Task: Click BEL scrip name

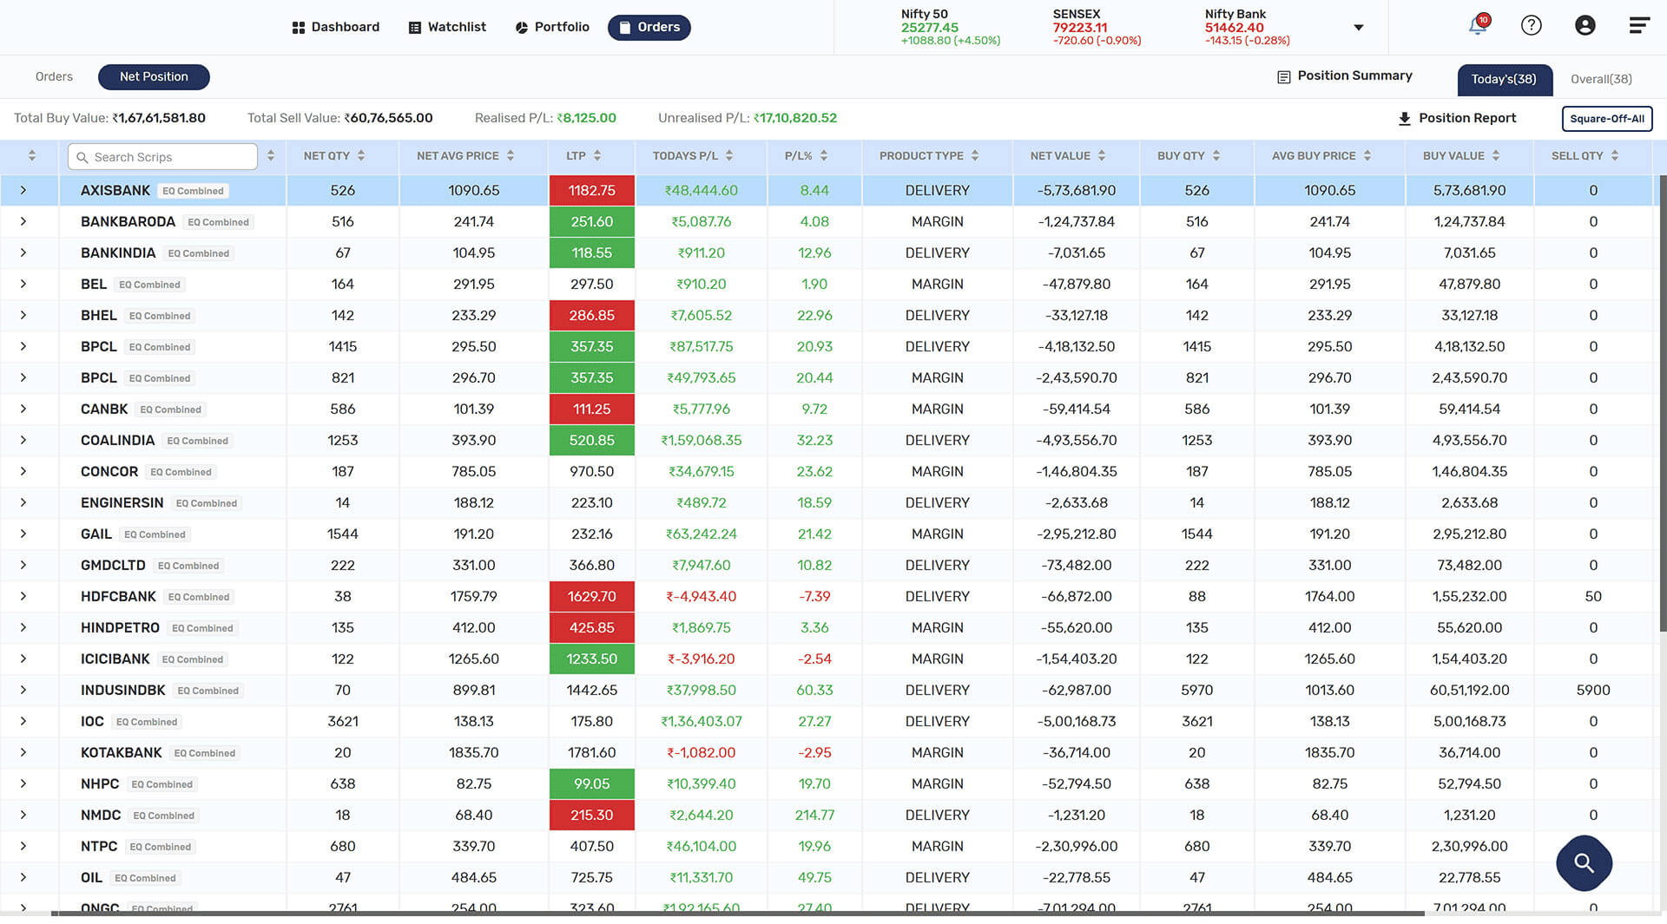Action: coord(94,284)
